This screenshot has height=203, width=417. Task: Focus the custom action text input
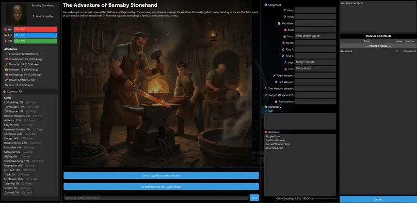(156, 198)
